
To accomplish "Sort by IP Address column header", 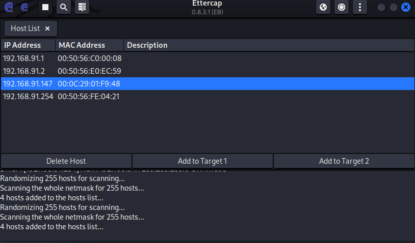I will [28, 45].
